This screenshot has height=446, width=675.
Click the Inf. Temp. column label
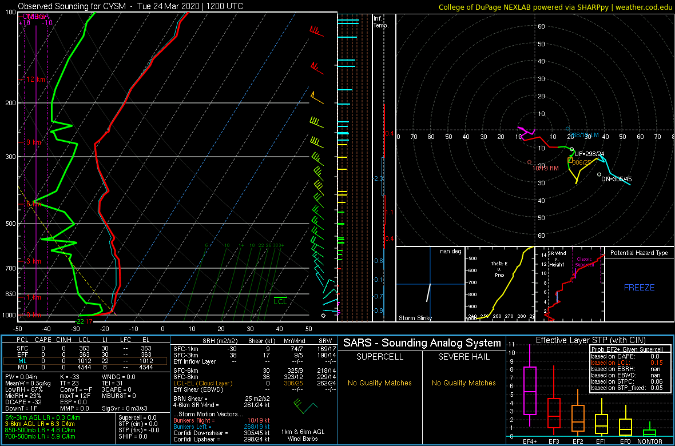tap(381, 22)
